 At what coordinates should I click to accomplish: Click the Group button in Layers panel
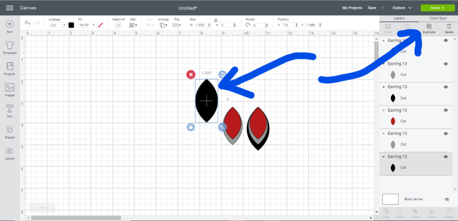(388, 29)
